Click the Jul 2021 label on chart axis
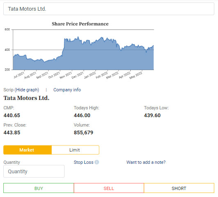218x197 pixels. pos(19,75)
